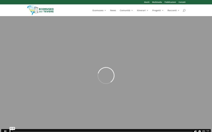Viewport: 212px width, 132px height.
Task: Click the Ecomuseo del Tevere logo
Action: click(40, 10)
